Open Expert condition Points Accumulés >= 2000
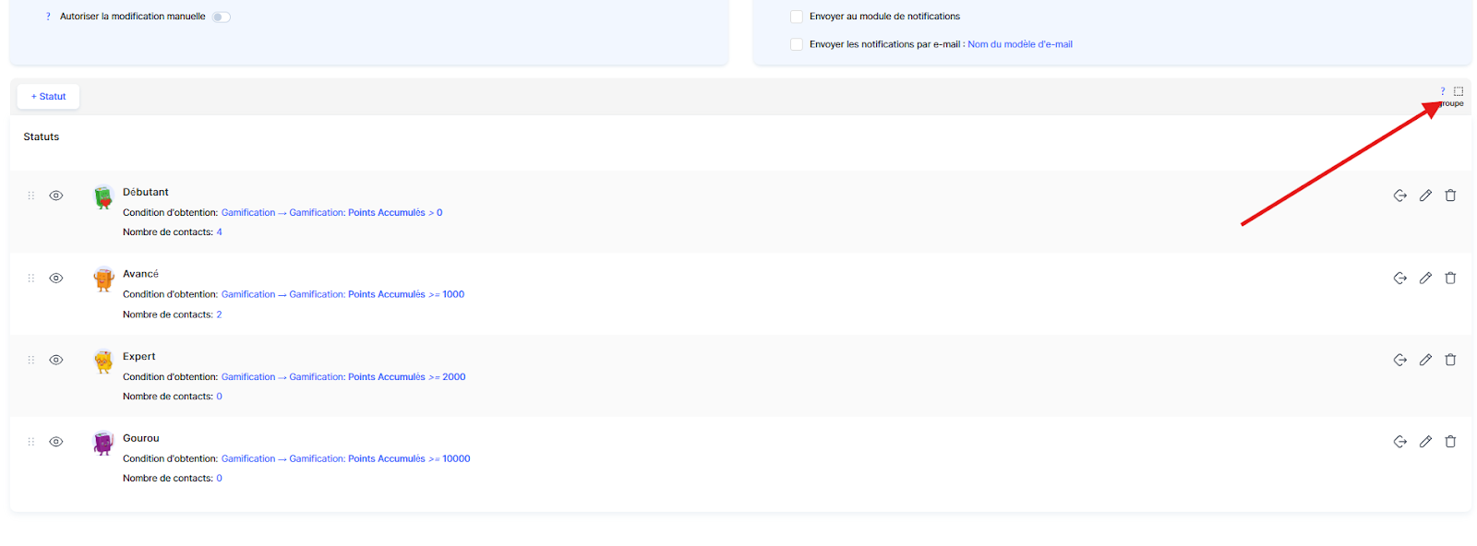 [343, 377]
